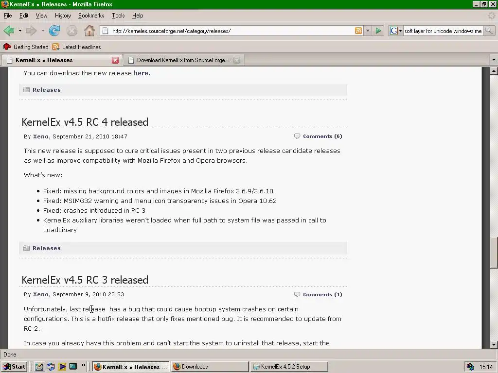The width and height of the screenshot is (498, 373).
Task: Click the system tray icon beside clock
Action: pos(470,367)
